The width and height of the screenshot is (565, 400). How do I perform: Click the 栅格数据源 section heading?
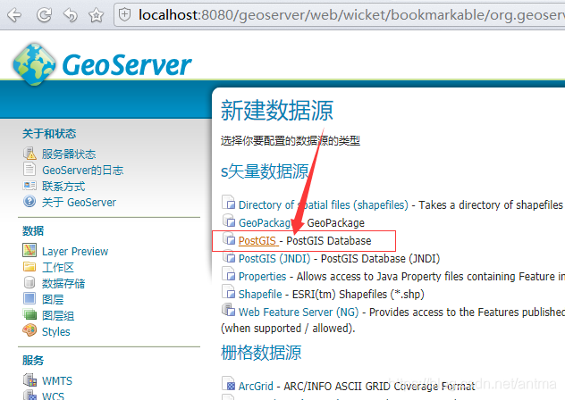(261, 352)
